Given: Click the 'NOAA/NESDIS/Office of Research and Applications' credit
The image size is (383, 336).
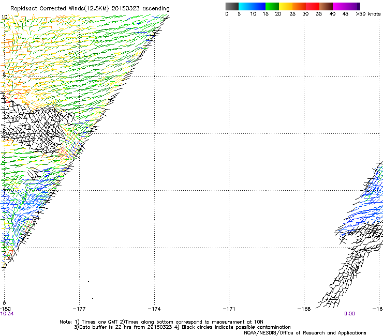Looking at the screenshot, I should click(305, 333).
